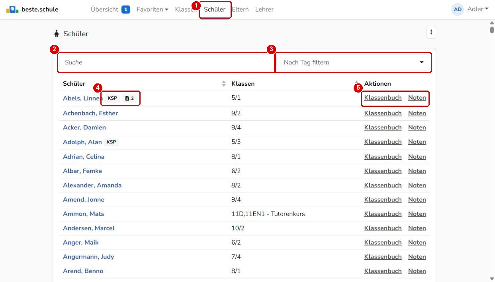Viewport: 495px width, 282px height.
Task: Click the scrollbar up arrow
Action: (x=492, y=23)
